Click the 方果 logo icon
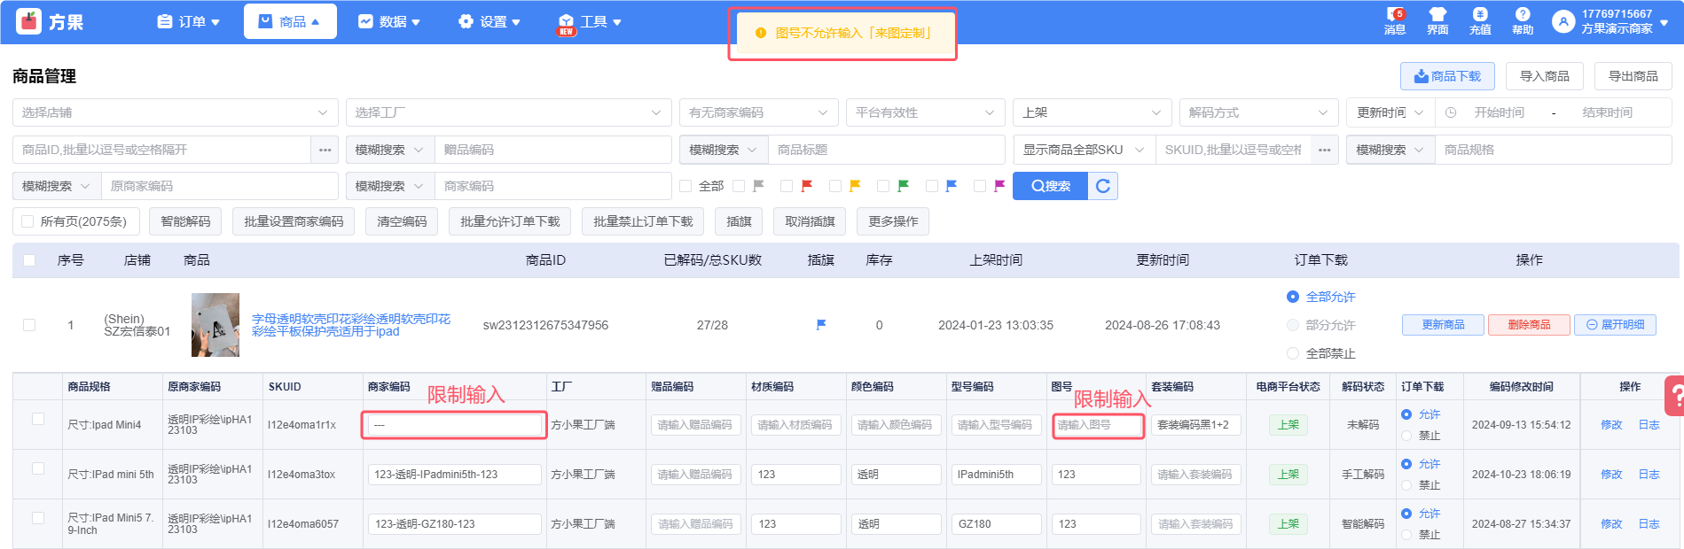 29,21
